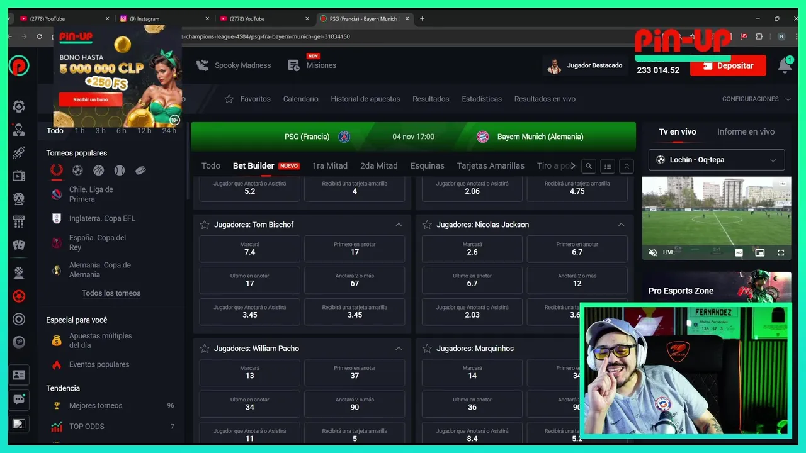Select the 3 h time filter
This screenshot has height=453, width=806.
click(100, 131)
